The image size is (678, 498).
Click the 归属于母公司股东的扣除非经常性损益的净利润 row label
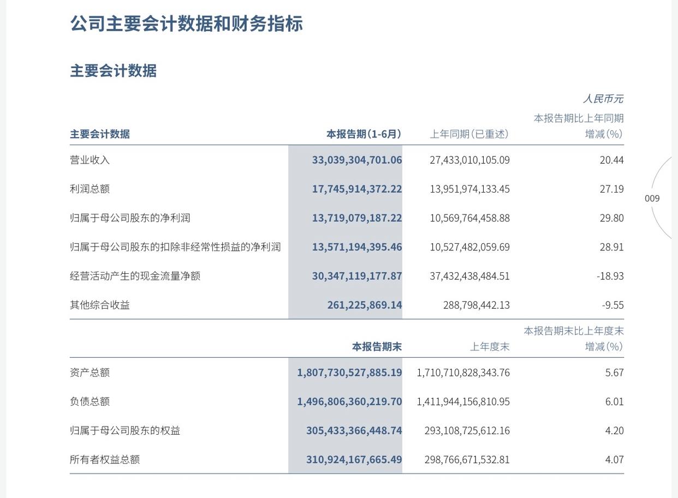175,247
